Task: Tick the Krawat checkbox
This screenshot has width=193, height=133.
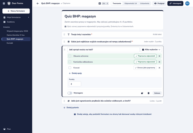Action: pos(70,68)
